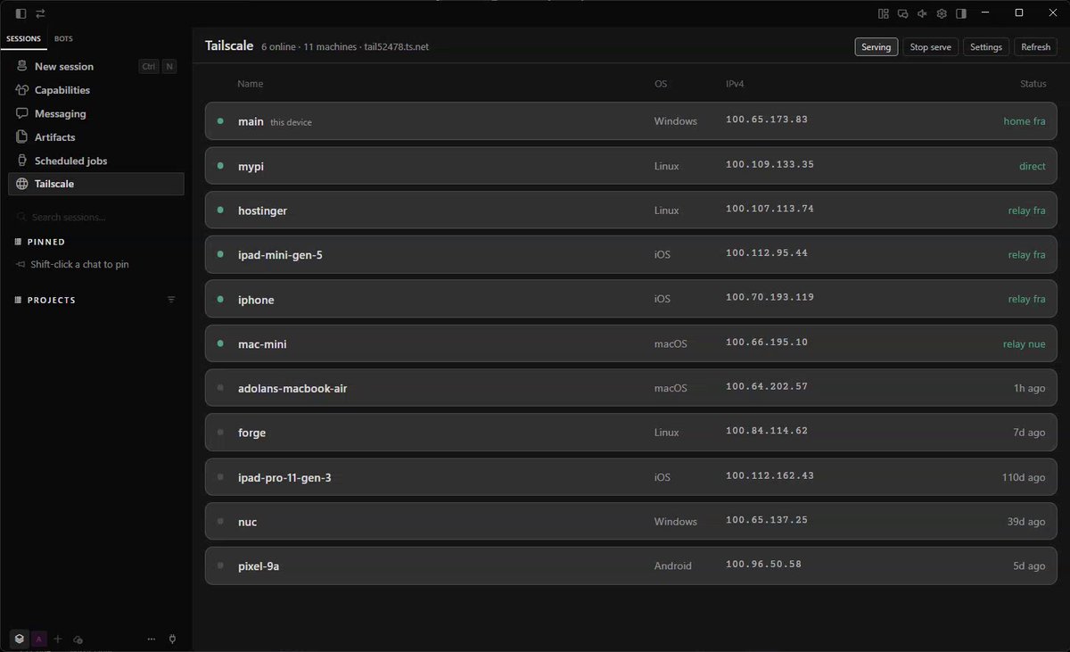Screen dimensions: 1070x652
Task: Select the ipad-mini-gen-5 row
Action: coord(631,254)
